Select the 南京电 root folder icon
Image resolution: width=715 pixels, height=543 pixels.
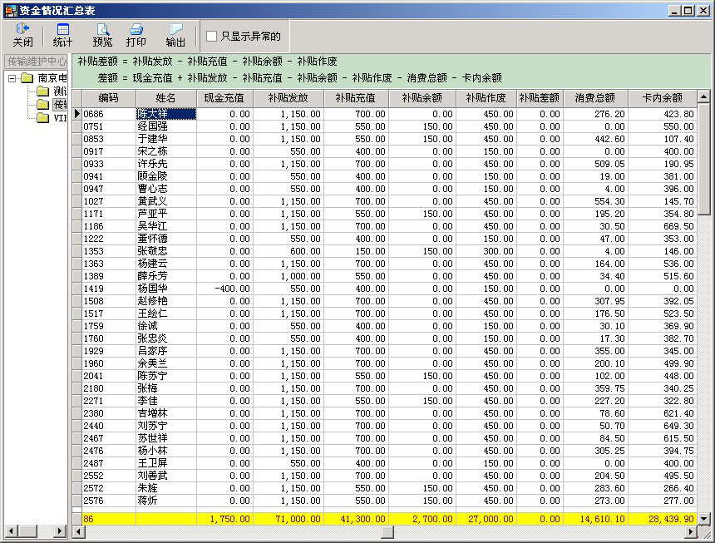click(x=27, y=78)
